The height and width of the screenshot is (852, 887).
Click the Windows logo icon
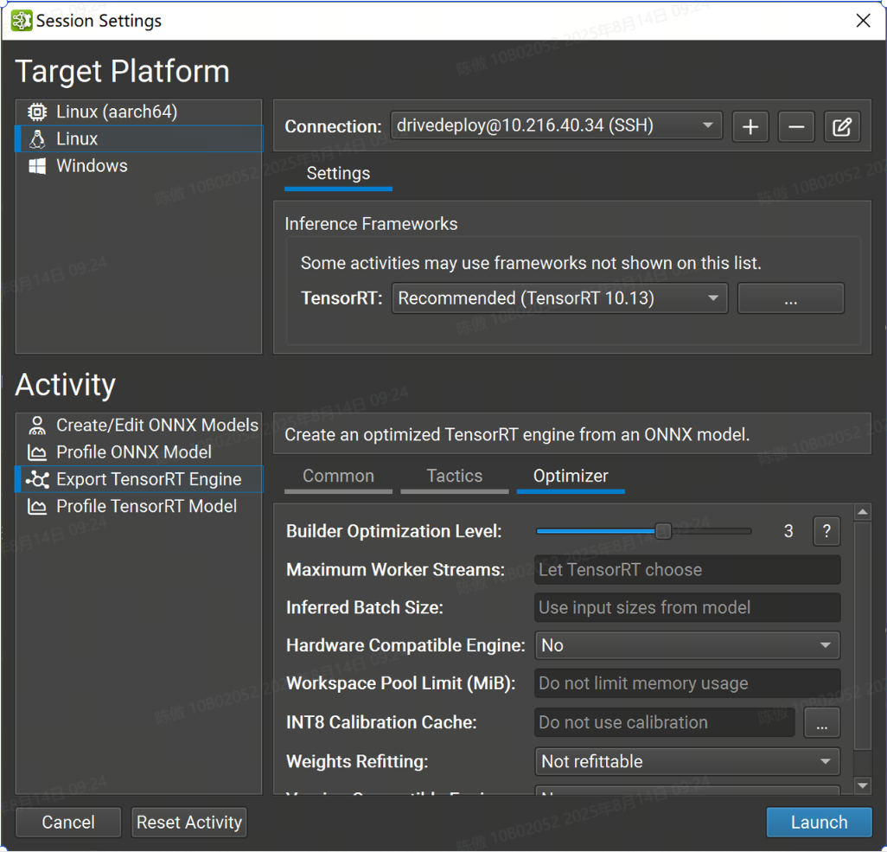(37, 166)
